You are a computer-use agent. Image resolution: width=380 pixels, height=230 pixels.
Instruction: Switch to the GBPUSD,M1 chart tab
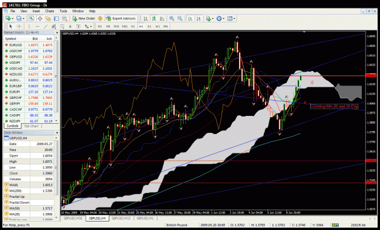coord(145,218)
